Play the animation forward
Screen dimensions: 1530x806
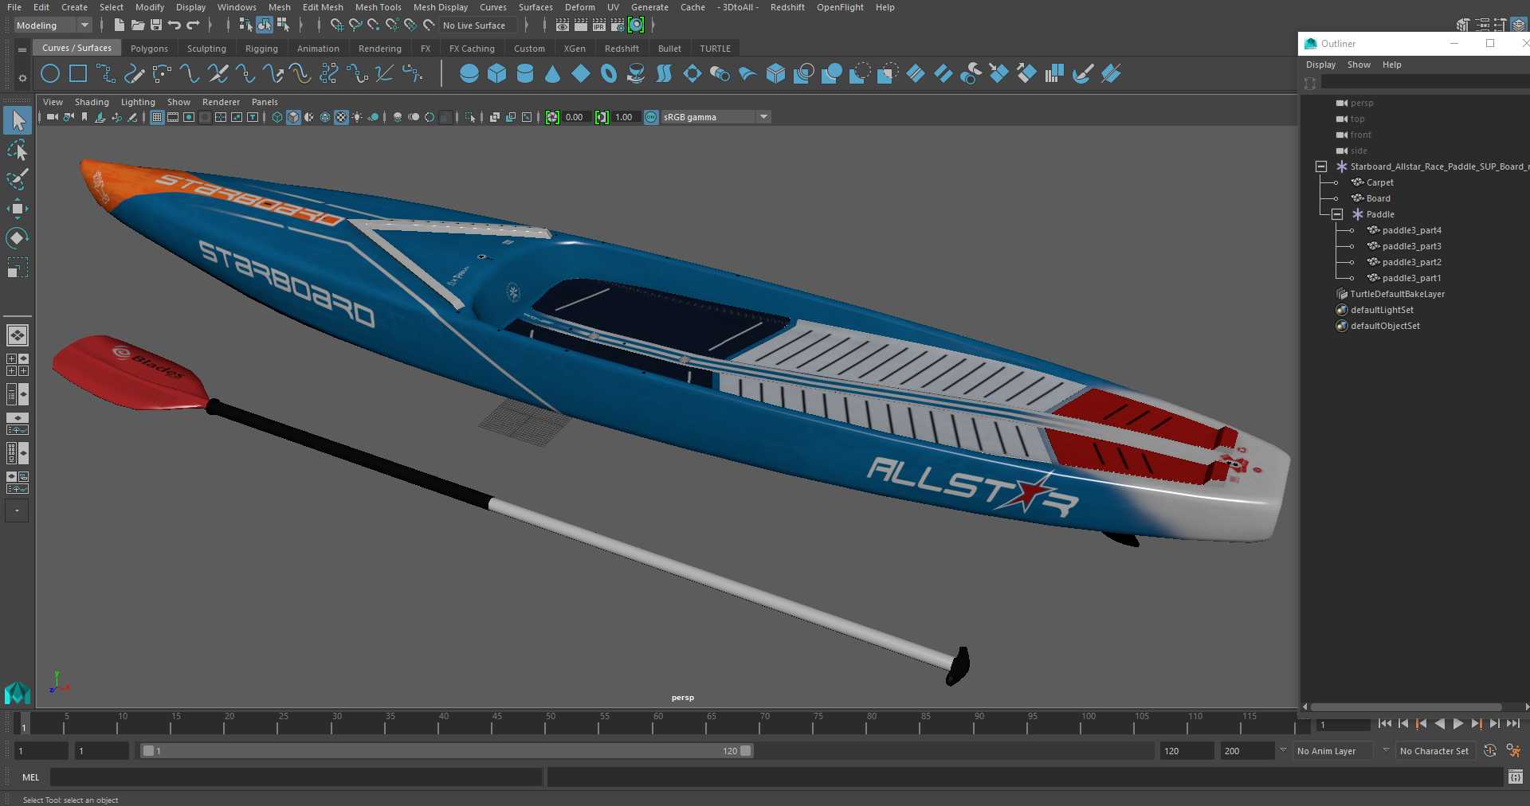pyautogui.click(x=1457, y=724)
